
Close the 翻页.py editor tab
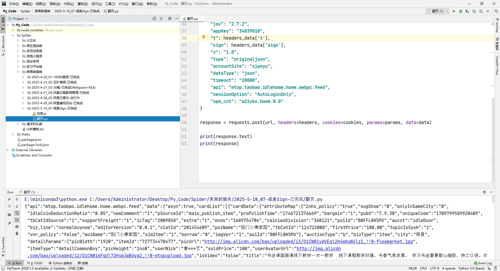pos(201,19)
